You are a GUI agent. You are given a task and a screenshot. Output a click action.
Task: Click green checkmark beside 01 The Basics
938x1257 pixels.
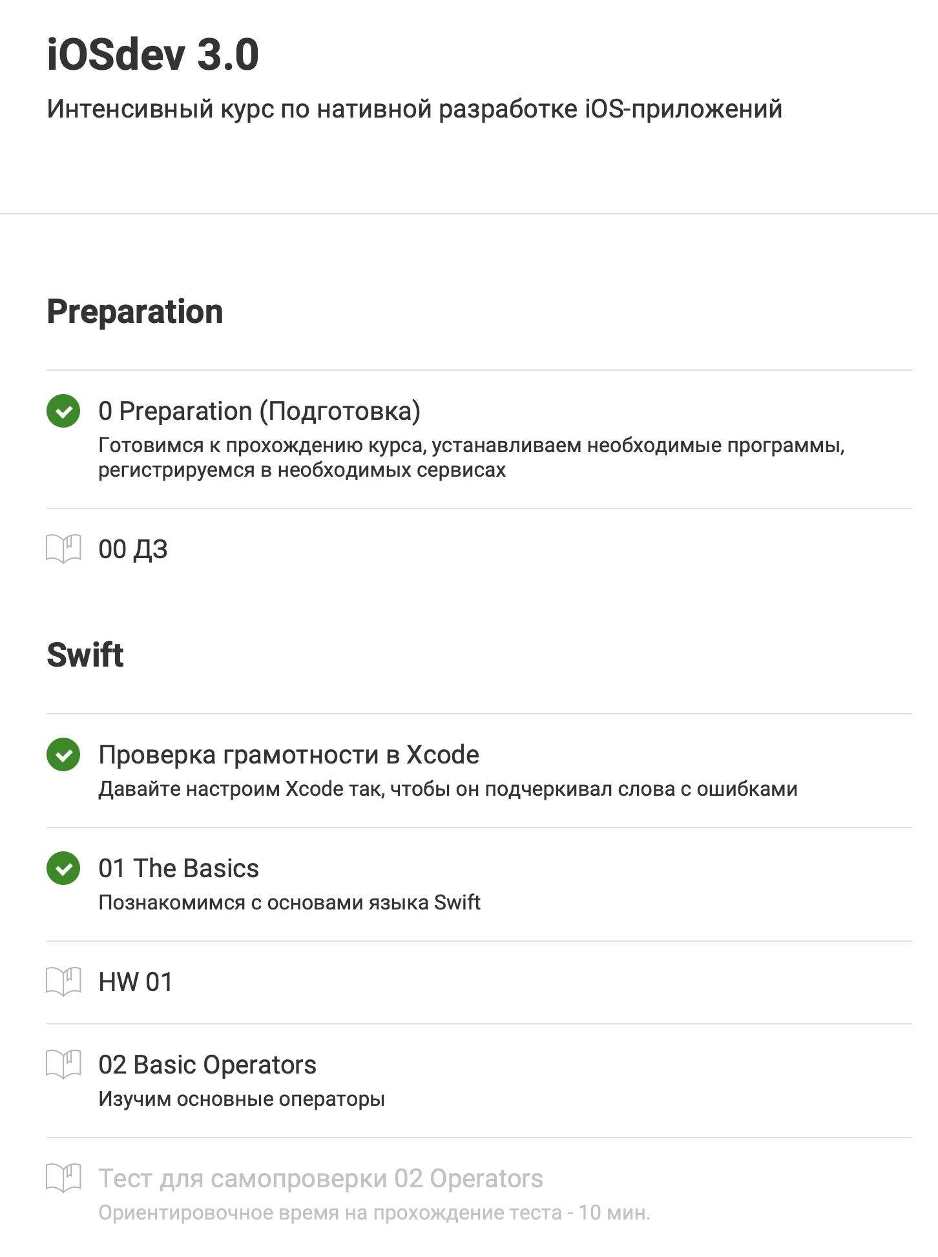click(63, 868)
